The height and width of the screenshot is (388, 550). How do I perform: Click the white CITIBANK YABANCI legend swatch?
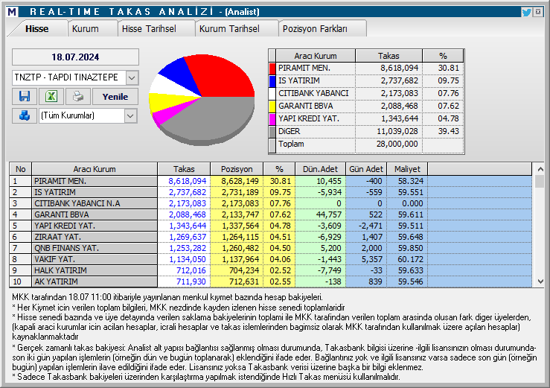coord(272,94)
